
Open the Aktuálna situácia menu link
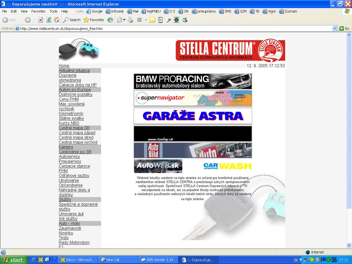coord(74,70)
